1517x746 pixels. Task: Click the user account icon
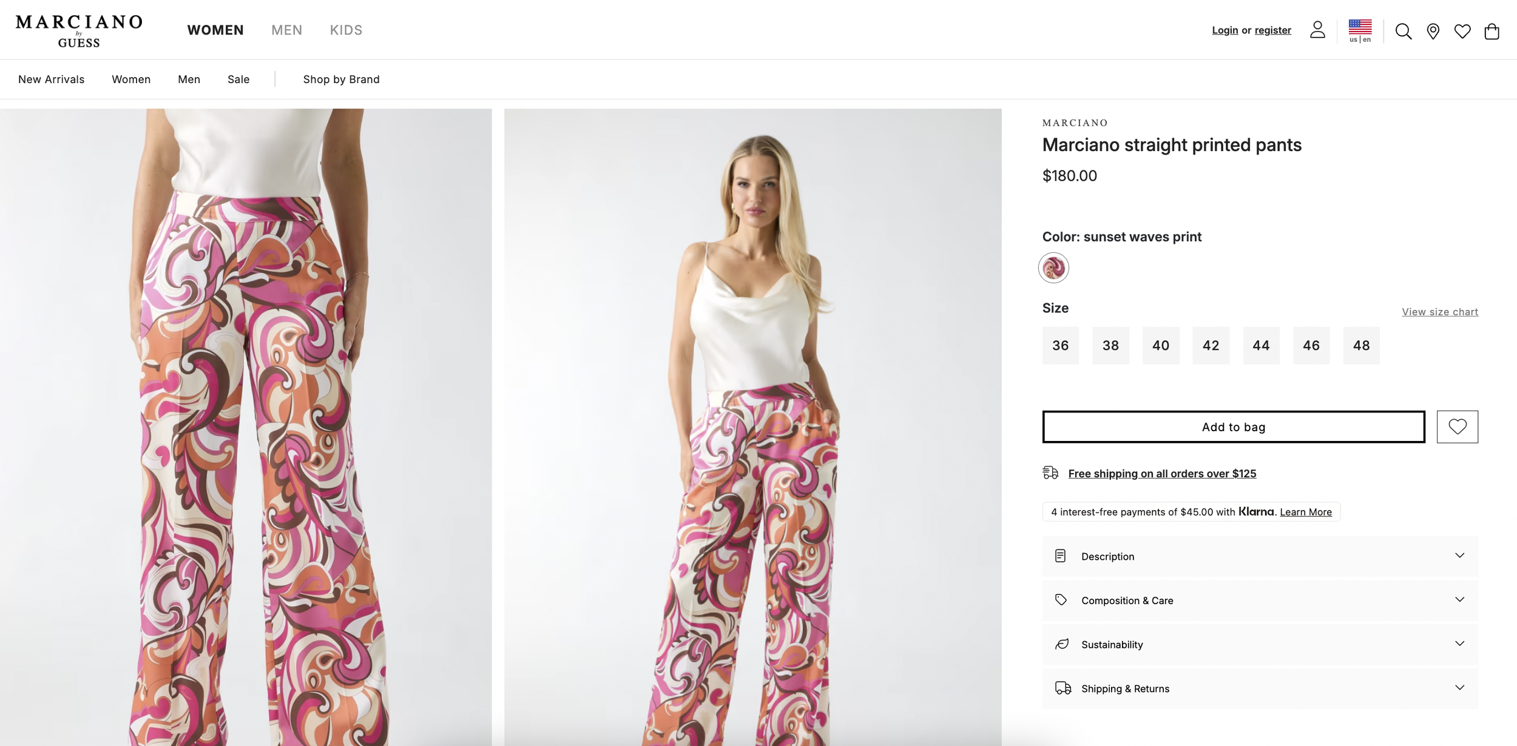pos(1317,30)
